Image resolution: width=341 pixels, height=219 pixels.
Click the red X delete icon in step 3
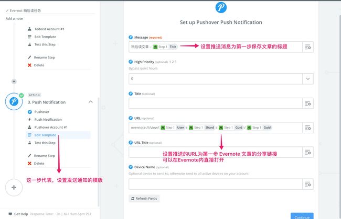29,164
